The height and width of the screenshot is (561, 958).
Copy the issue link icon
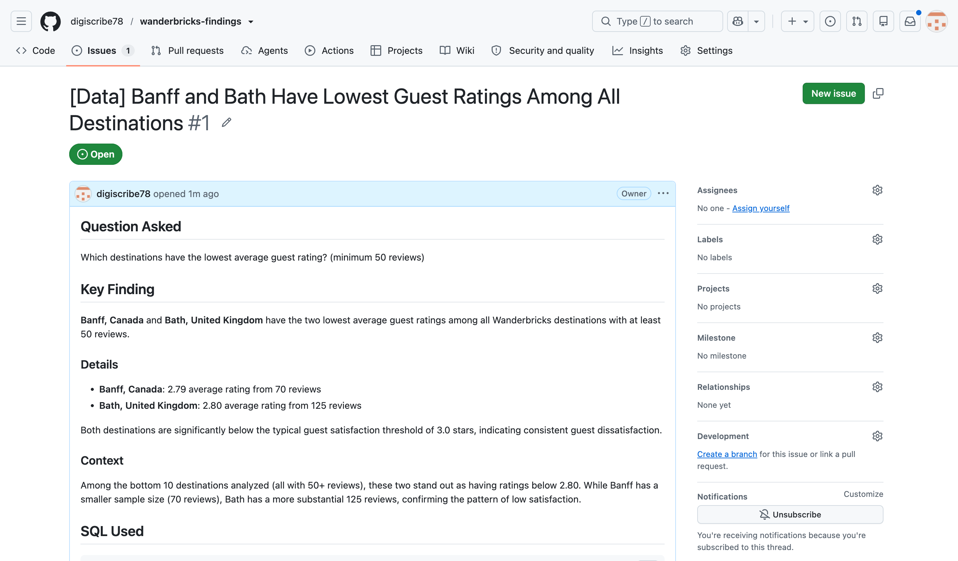click(878, 93)
